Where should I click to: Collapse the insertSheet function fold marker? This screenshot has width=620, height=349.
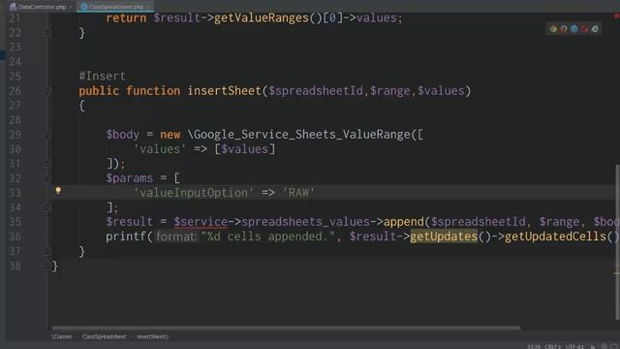pyautogui.click(x=47, y=91)
